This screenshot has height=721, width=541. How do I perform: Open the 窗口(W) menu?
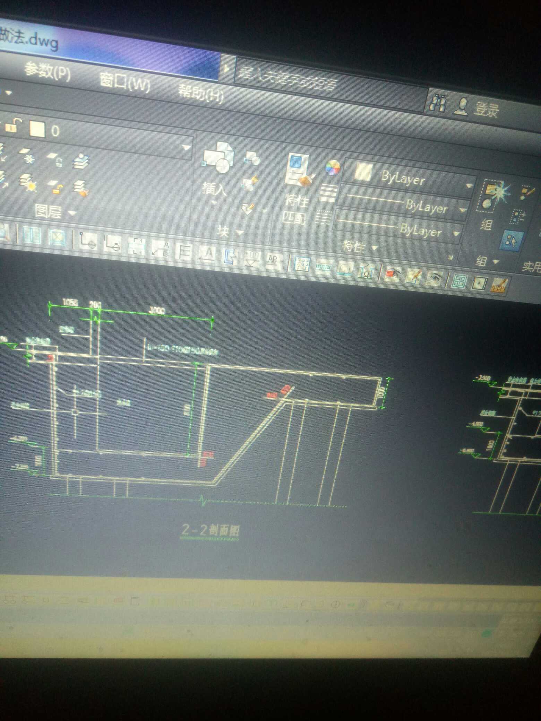(125, 83)
